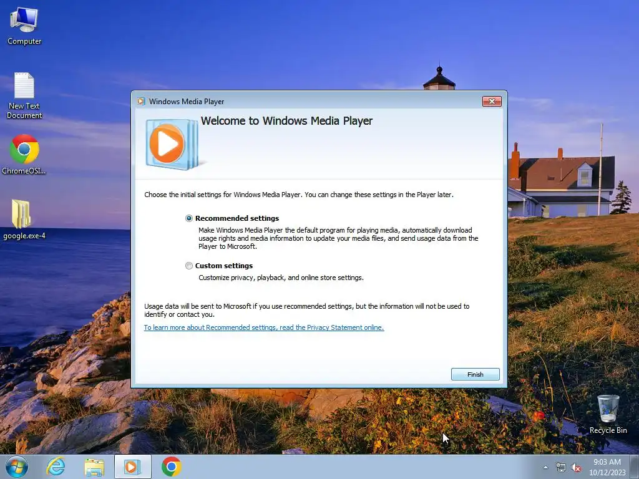Click the 'Usage data will be sent' notice text

click(306, 311)
